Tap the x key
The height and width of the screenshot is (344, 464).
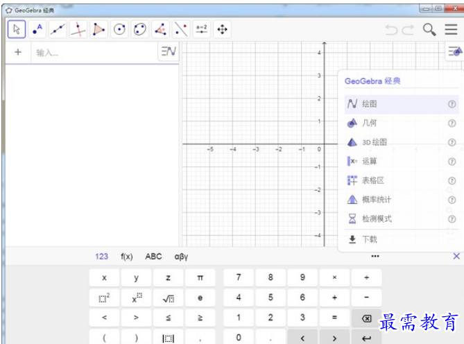point(104,277)
